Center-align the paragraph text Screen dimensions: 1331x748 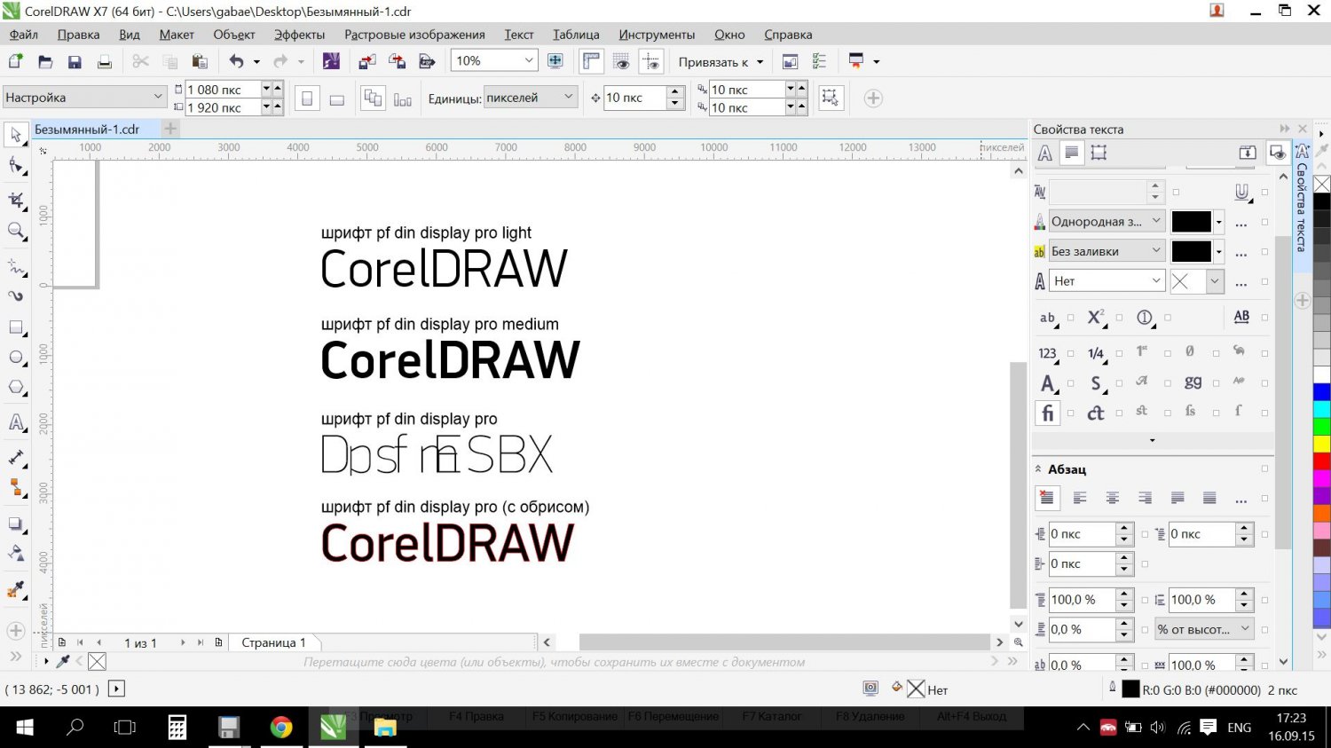[1112, 498]
